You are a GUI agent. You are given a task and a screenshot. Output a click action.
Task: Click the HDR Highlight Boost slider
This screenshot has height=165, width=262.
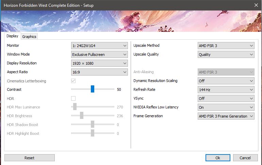tap(93, 133)
